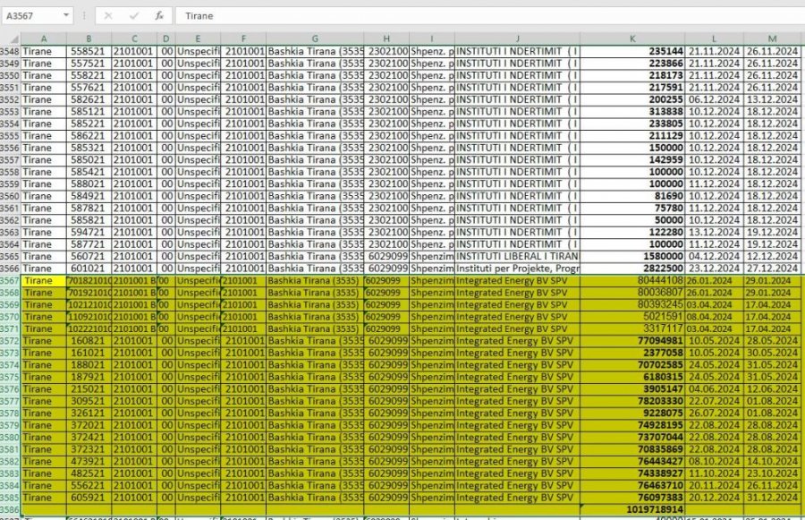This screenshot has height=520, width=805.
Task: Click the Enter checkmark icon in formula bar
Action: pos(133,16)
